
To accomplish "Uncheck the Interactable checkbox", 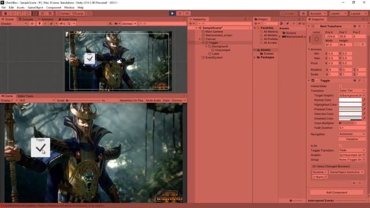I will [341, 86].
